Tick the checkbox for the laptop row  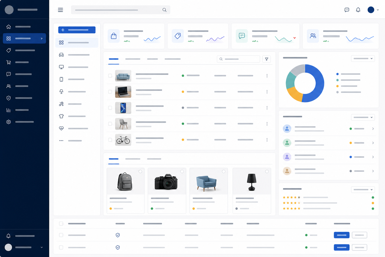110,92
